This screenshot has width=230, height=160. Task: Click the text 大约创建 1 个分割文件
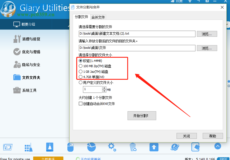click(x=95, y=98)
